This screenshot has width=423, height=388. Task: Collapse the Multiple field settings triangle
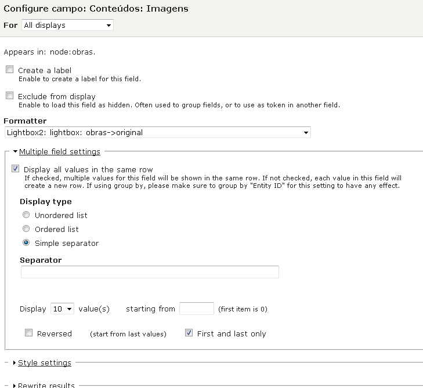click(x=16, y=151)
